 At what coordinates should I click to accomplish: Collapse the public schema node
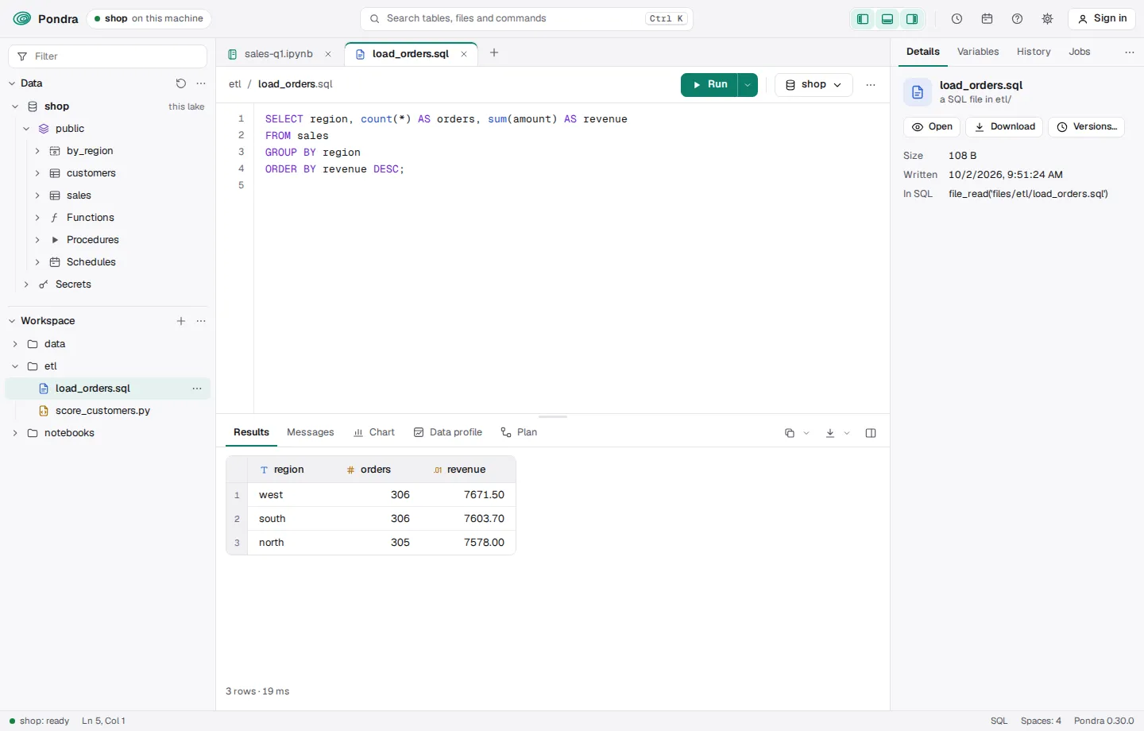tap(26, 129)
